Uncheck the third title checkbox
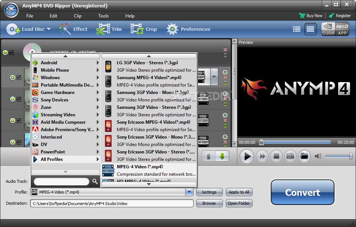 (x=19, y=120)
